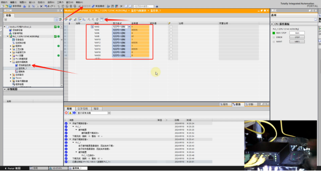
Task: Click the Cut scissors icon in toolbar
Action: click(x=29, y=6)
